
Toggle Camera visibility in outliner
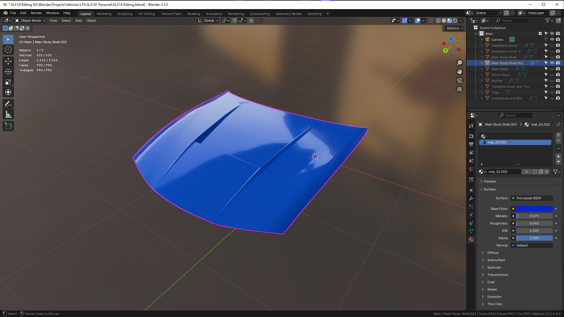coord(552,39)
